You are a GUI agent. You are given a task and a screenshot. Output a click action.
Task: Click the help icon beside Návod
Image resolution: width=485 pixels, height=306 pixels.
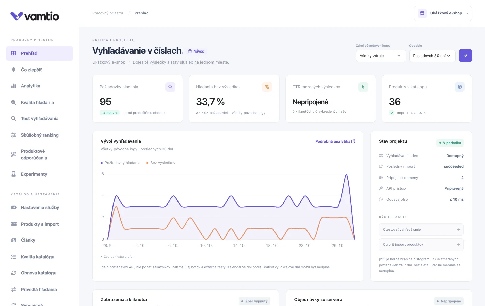(190, 51)
